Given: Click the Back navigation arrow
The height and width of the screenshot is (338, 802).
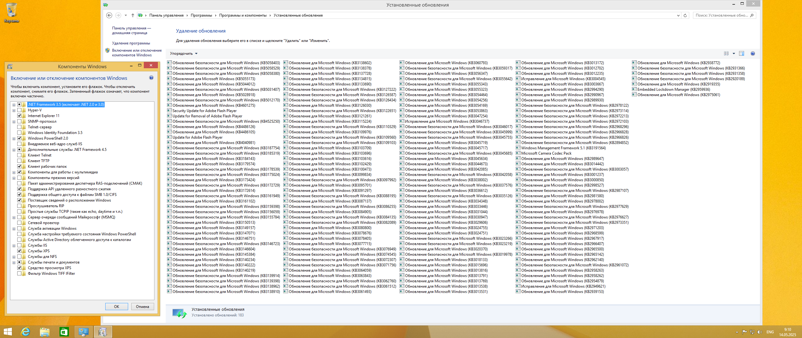Looking at the screenshot, I should [109, 15].
